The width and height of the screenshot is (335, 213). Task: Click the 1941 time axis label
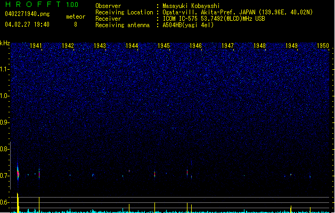pos(36,46)
